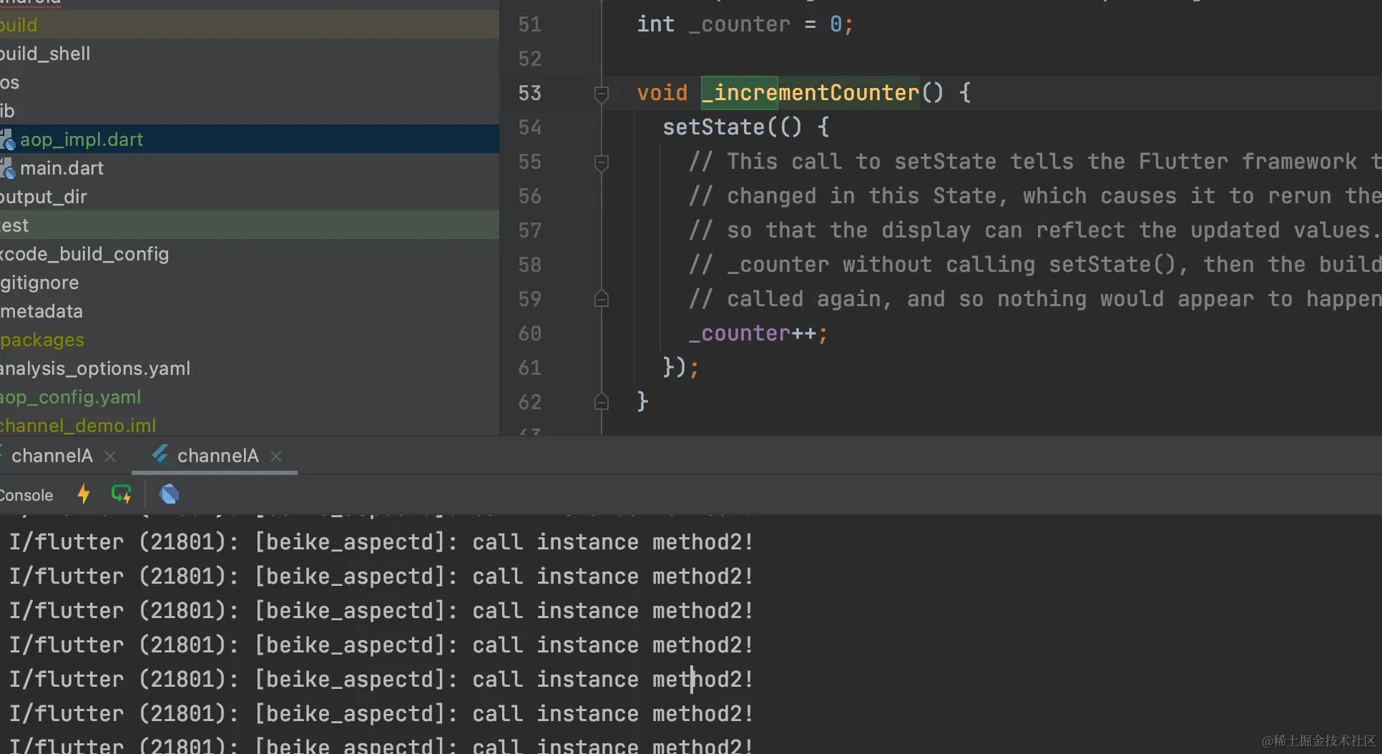This screenshot has width=1382, height=754.
Task: Place cursor on the _incrementCounter method name
Action: [x=810, y=93]
